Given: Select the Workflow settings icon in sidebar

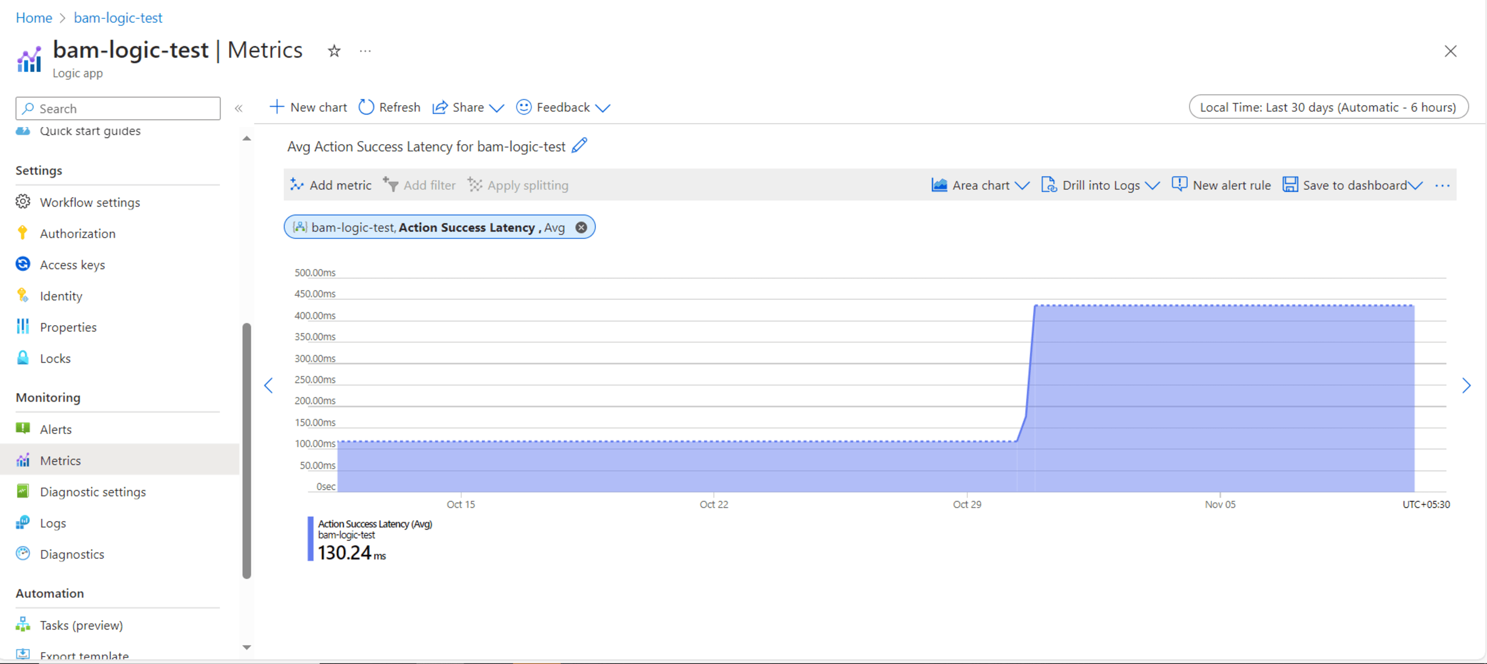Looking at the screenshot, I should 22,202.
